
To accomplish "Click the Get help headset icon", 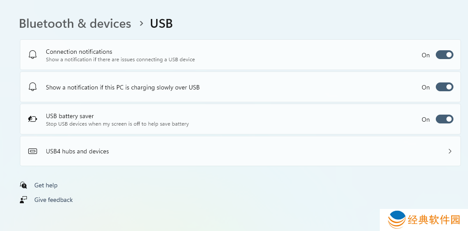I will (23, 185).
